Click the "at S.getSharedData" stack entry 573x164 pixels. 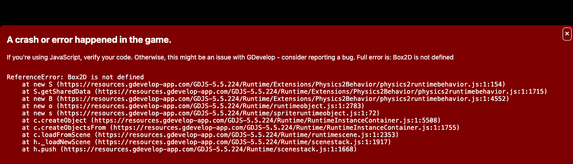(x=285, y=91)
